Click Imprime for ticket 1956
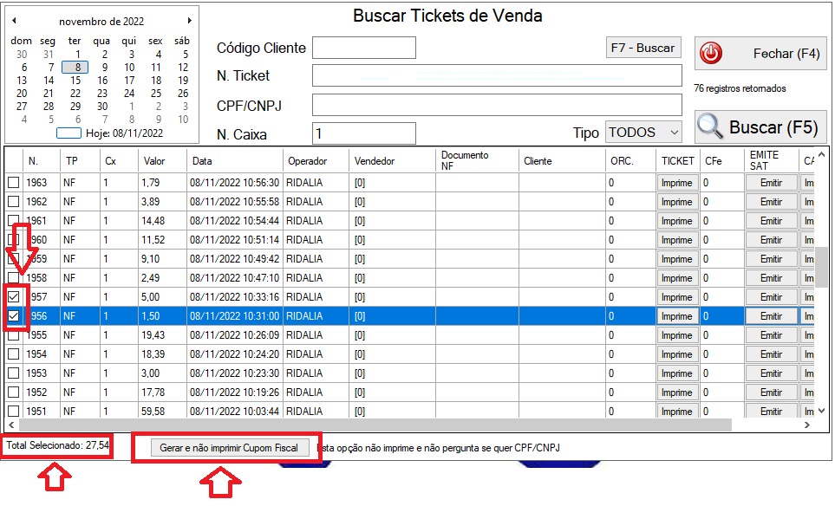 coord(677,316)
